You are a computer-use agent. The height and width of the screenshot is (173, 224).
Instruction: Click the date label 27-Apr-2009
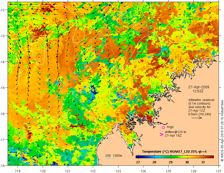(x=199, y=87)
